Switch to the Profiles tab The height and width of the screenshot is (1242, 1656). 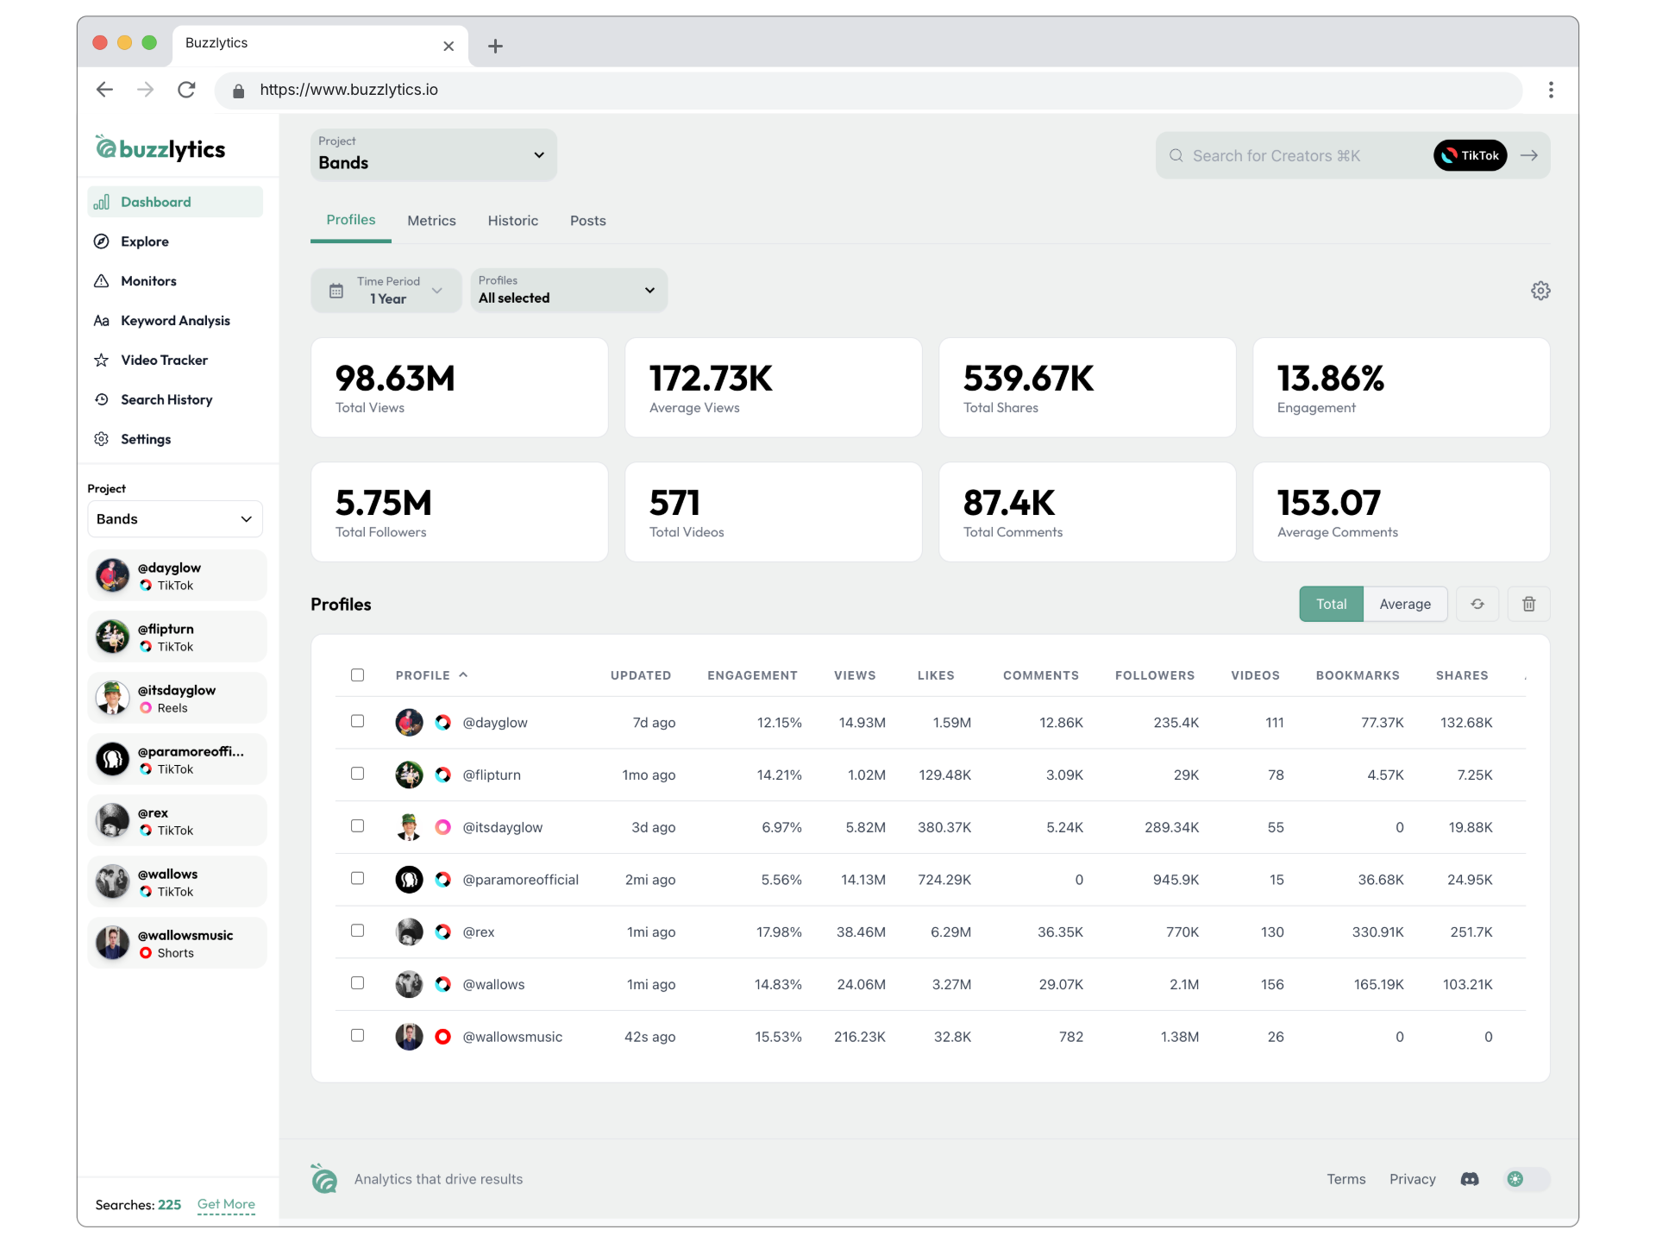[x=351, y=220]
